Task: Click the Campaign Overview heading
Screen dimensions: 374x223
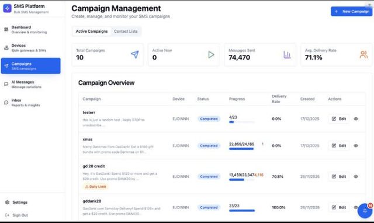Action: tap(106, 83)
